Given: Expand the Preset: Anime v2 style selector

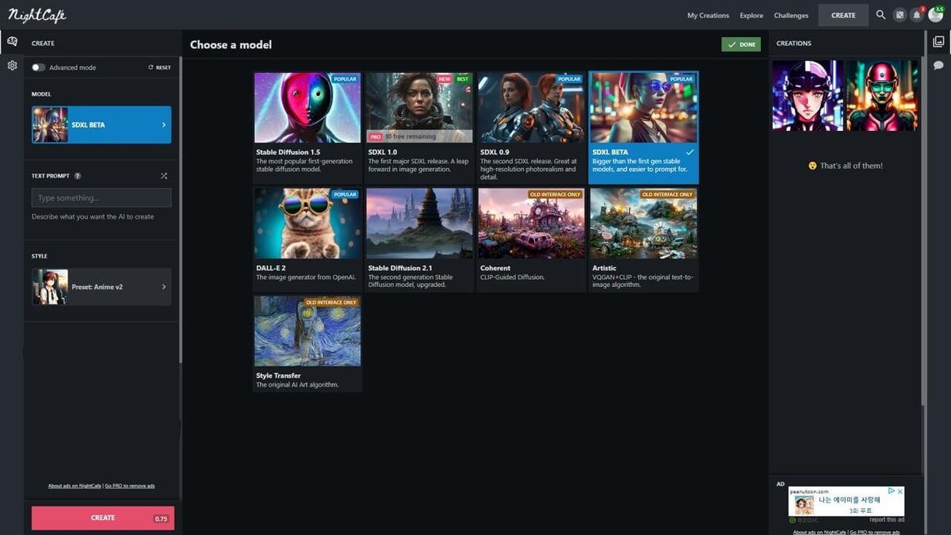Looking at the screenshot, I should coord(101,287).
